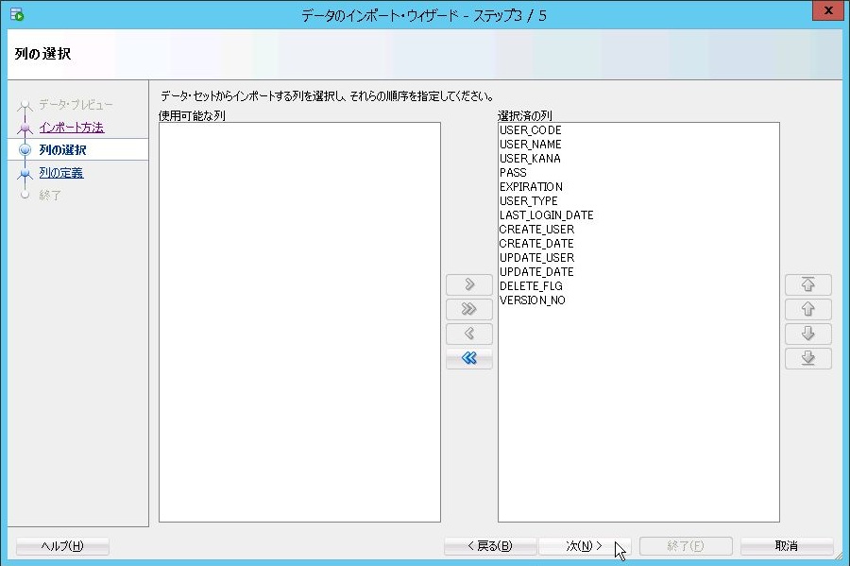The width and height of the screenshot is (850, 566).
Task: Select LAST_LOGIN_DATE in the selected list
Action: 546,215
